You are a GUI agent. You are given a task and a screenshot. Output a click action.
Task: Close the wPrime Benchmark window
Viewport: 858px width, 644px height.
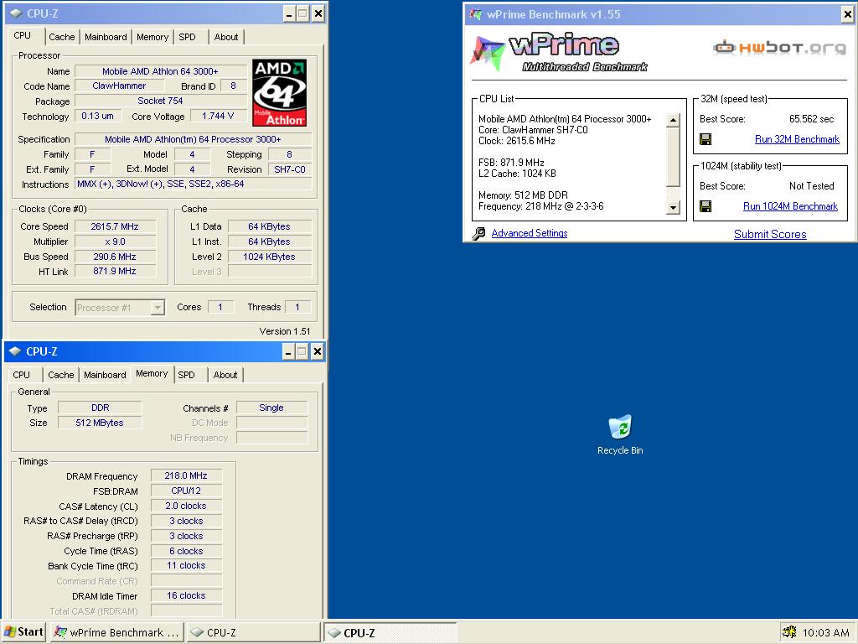pyautogui.click(x=848, y=14)
